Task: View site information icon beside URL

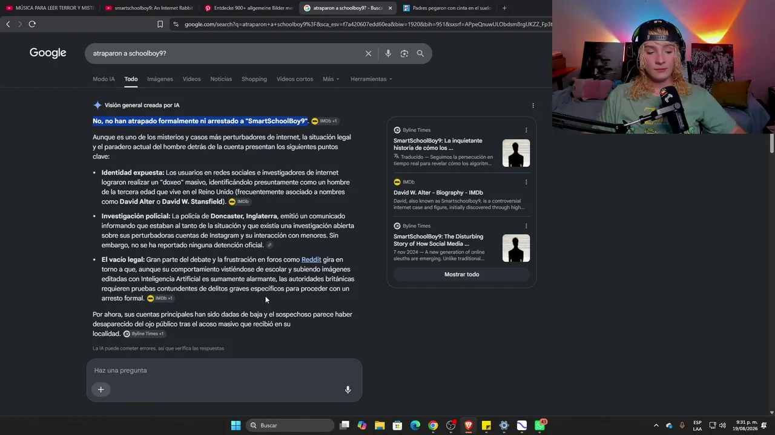Action: point(176,24)
